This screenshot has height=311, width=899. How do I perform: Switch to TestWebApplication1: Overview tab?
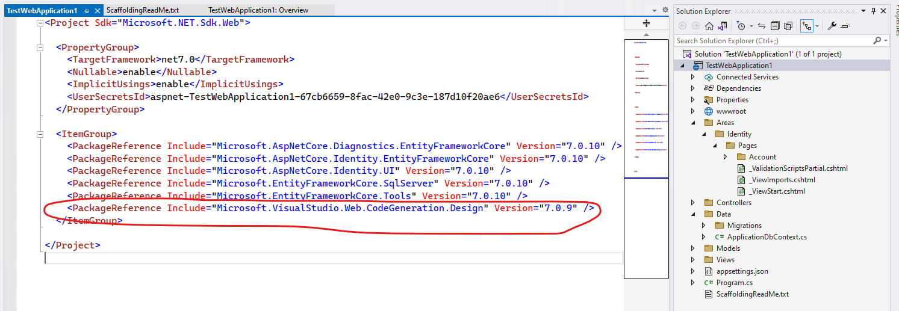click(x=258, y=10)
